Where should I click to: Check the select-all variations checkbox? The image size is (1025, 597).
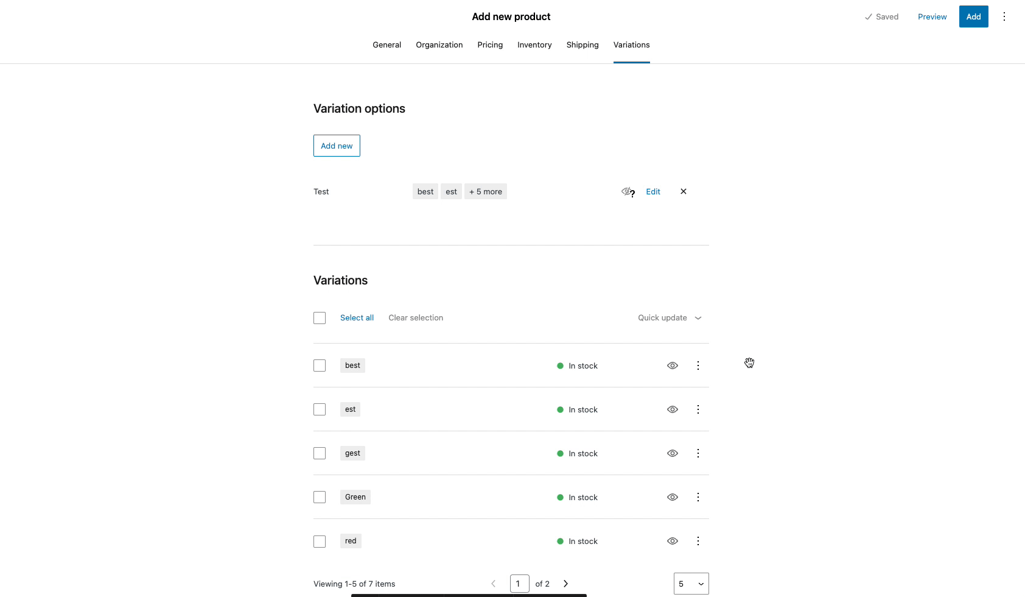pyautogui.click(x=320, y=317)
